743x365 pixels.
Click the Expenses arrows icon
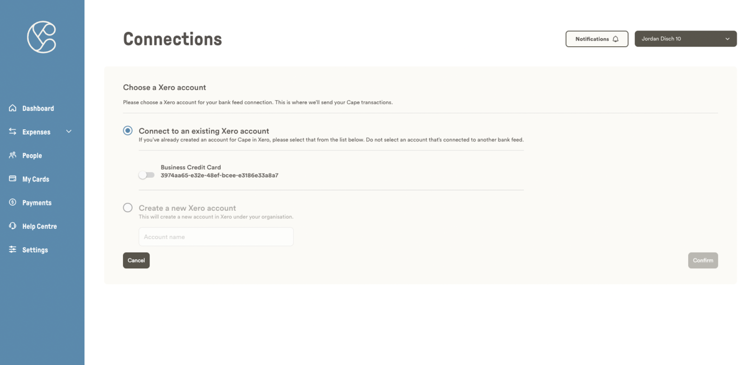[x=13, y=132]
